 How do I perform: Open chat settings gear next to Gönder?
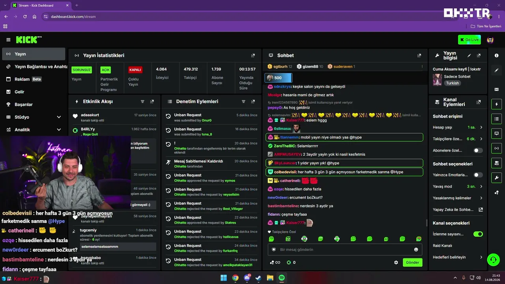coord(396,262)
